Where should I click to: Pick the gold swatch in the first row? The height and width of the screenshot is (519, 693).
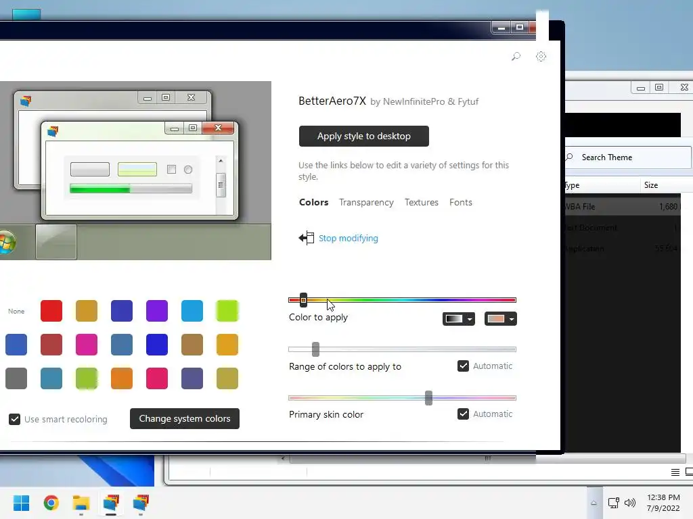(x=87, y=311)
